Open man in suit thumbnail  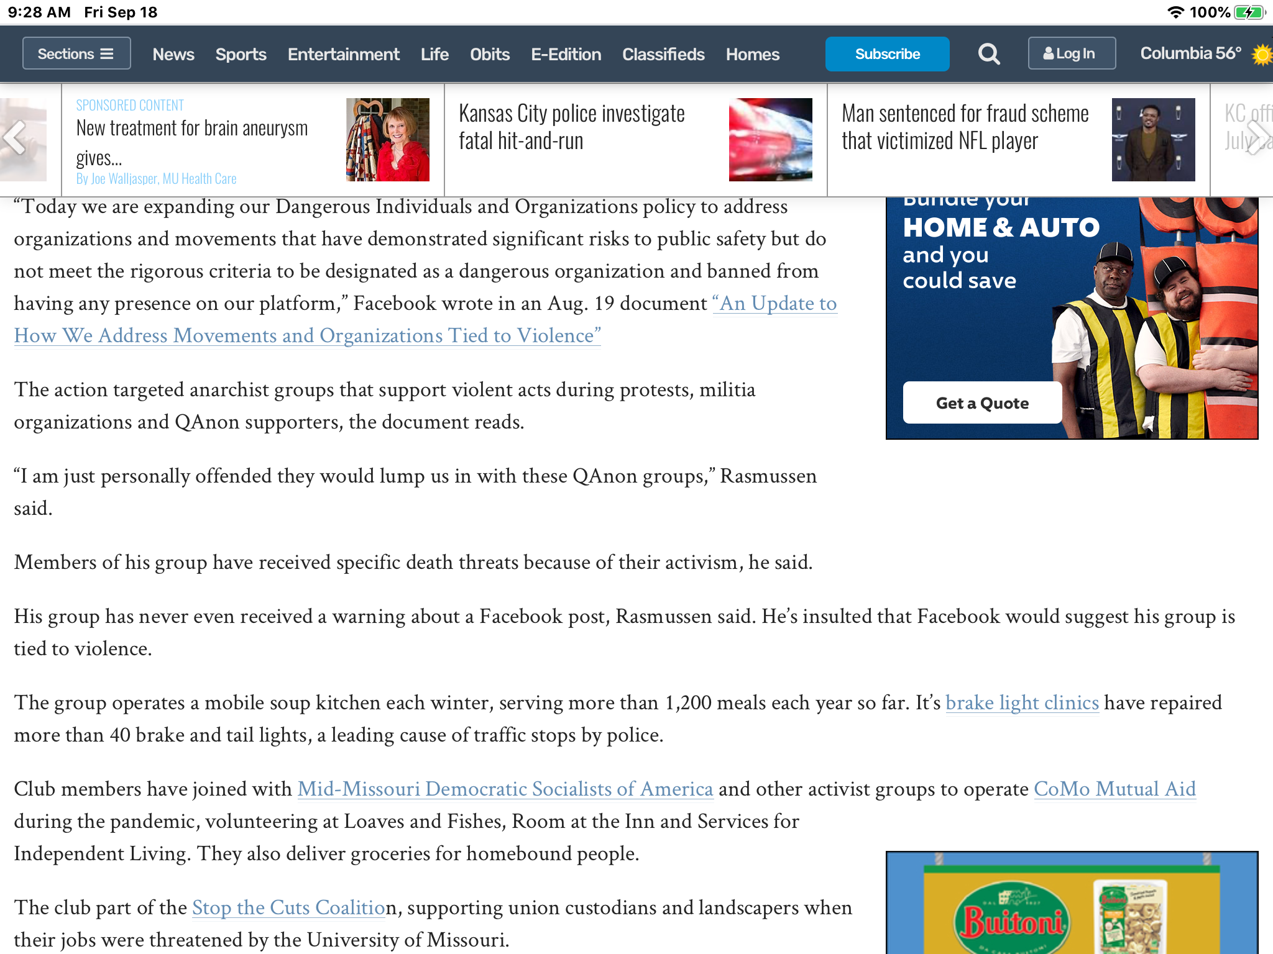(1154, 140)
